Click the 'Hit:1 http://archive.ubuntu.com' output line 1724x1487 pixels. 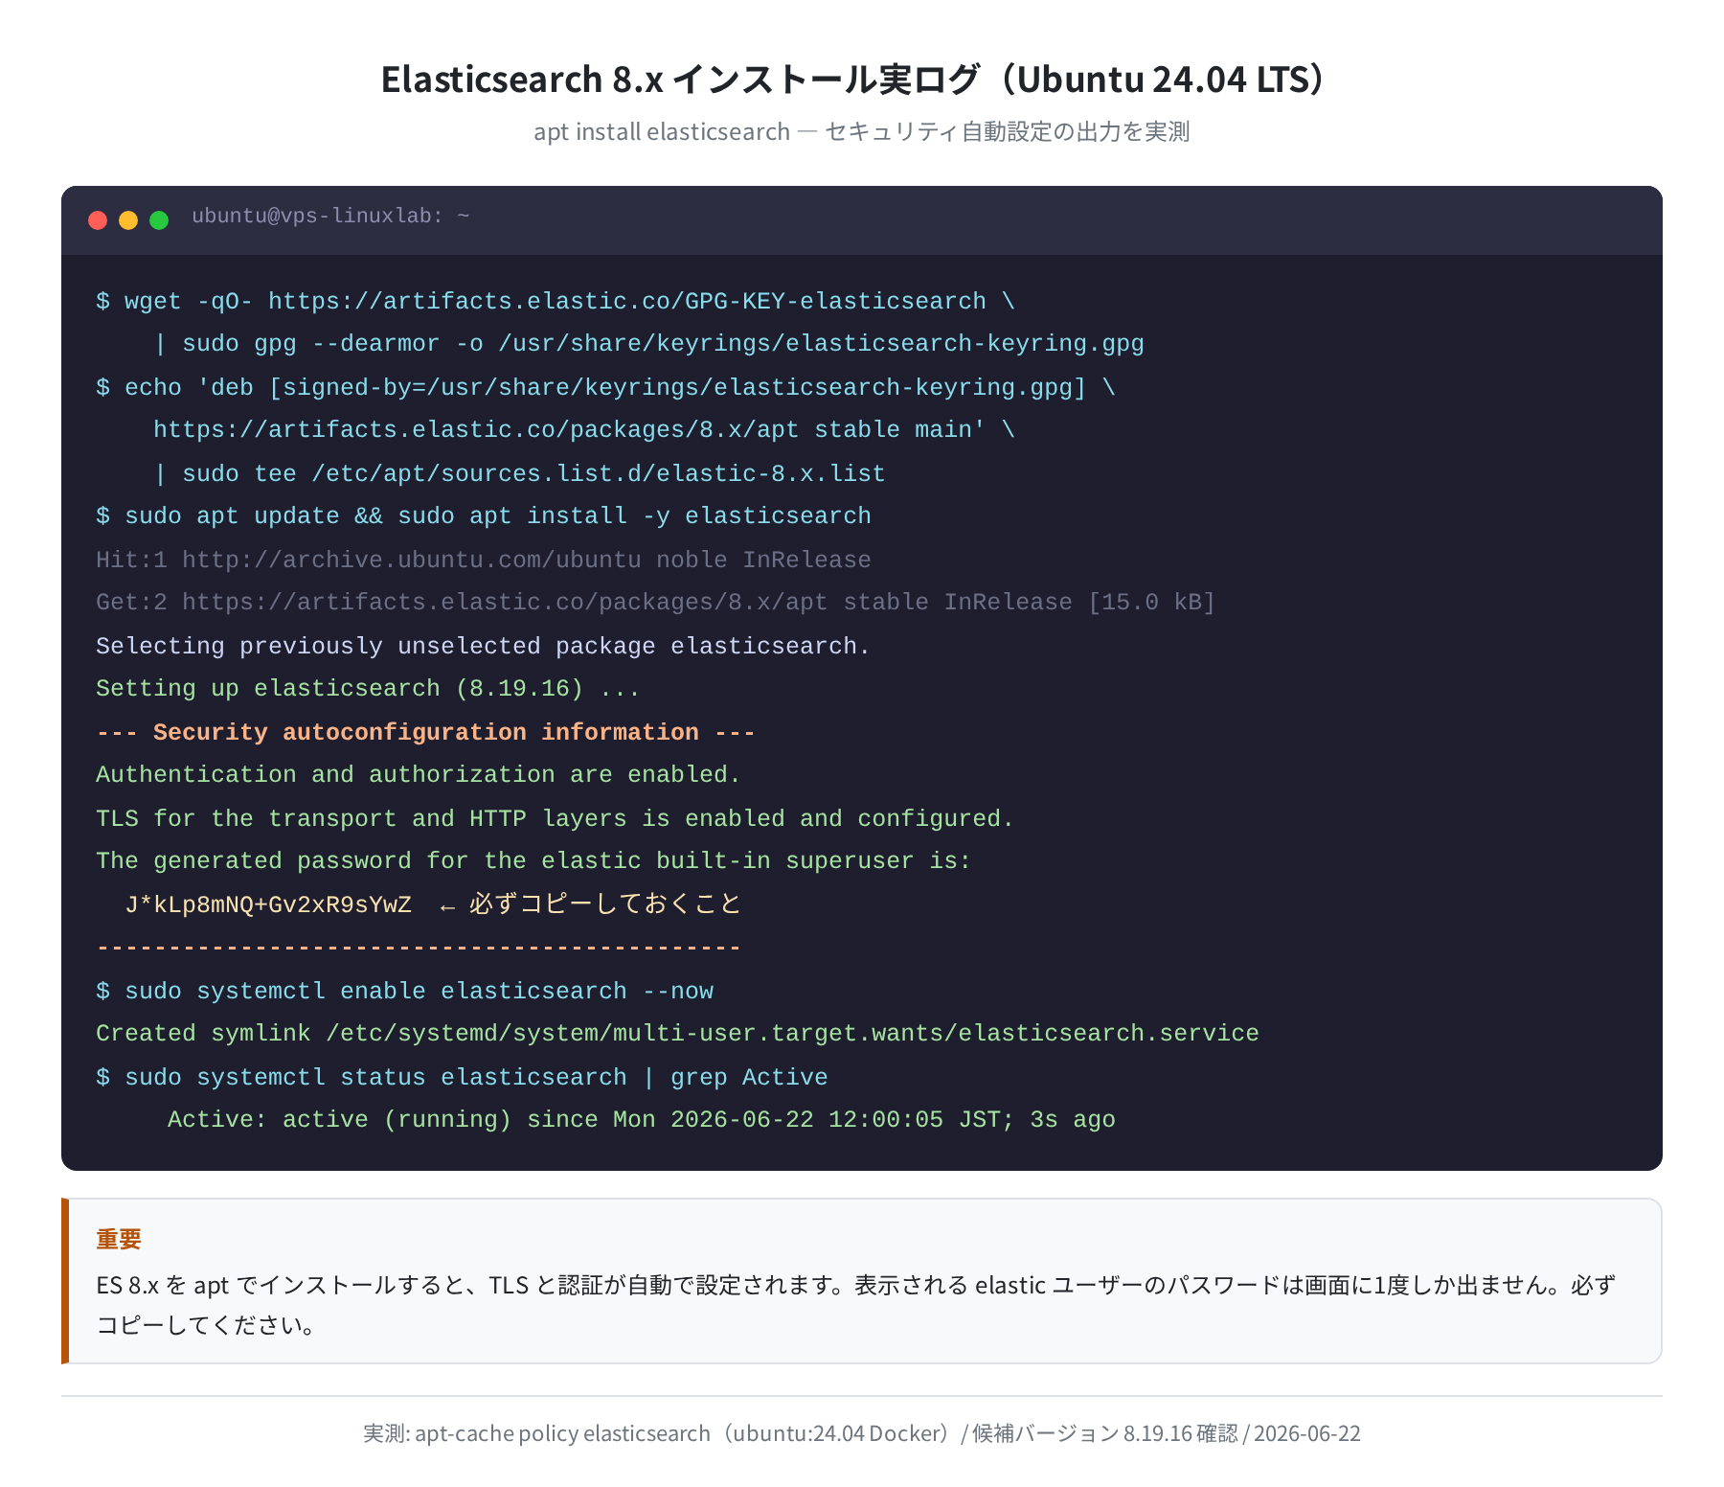[x=484, y=560]
